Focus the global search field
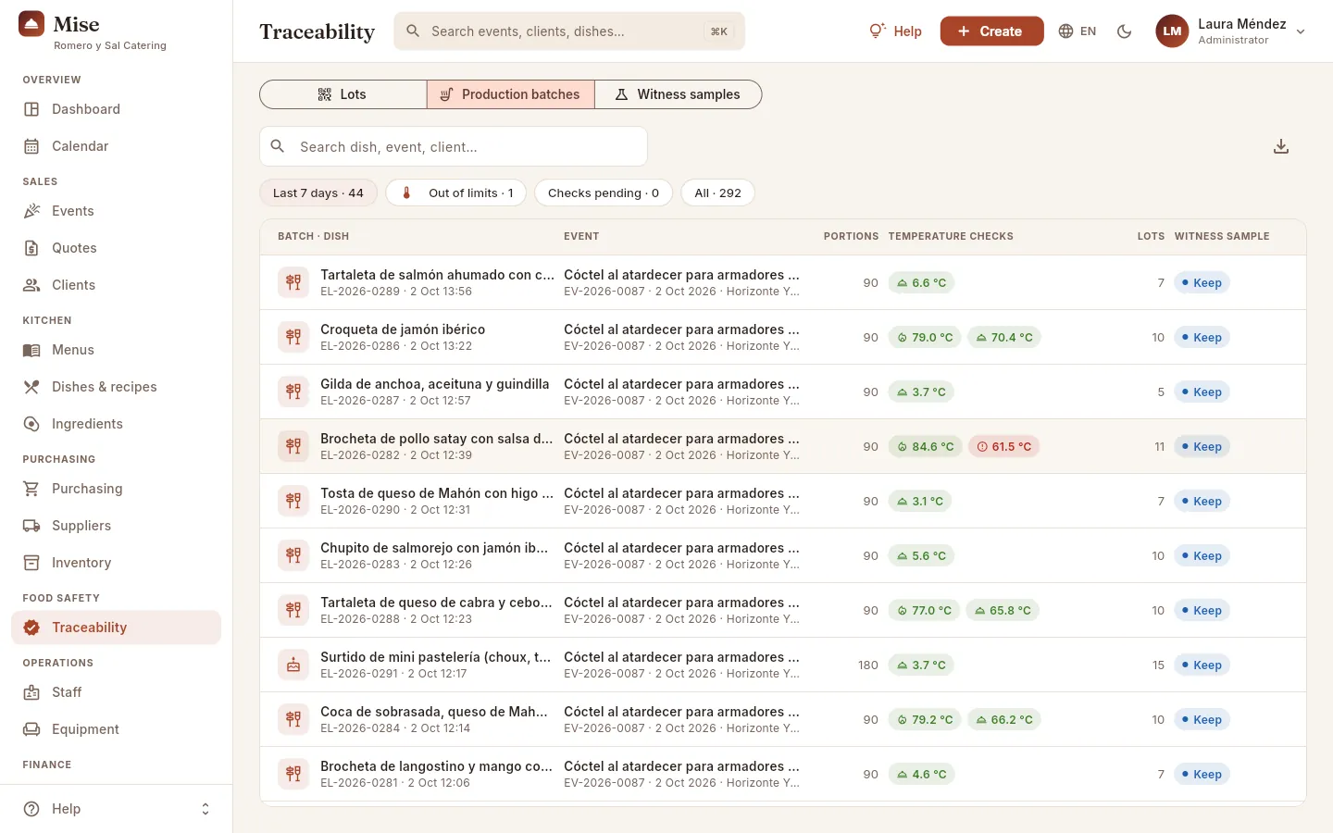This screenshot has height=833, width=1333. (569, 31)
